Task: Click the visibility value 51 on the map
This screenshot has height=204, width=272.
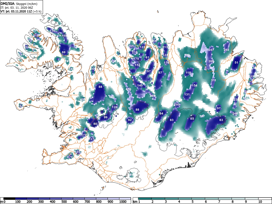Action: pos(236,63)
